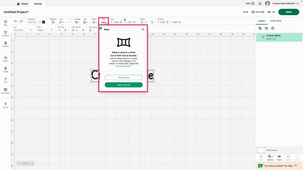The image size is (303, 170).
Task: Open the Edit dropdown
Action: coord(61,22)
